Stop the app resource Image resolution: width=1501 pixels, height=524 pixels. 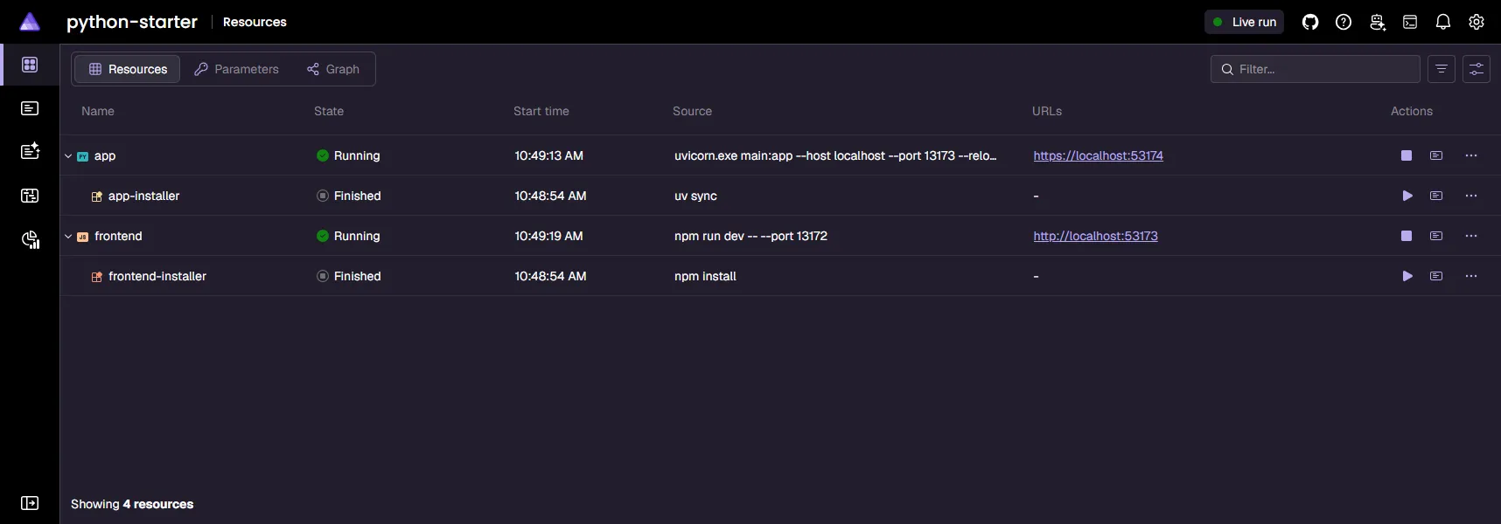pos(1407,155)
